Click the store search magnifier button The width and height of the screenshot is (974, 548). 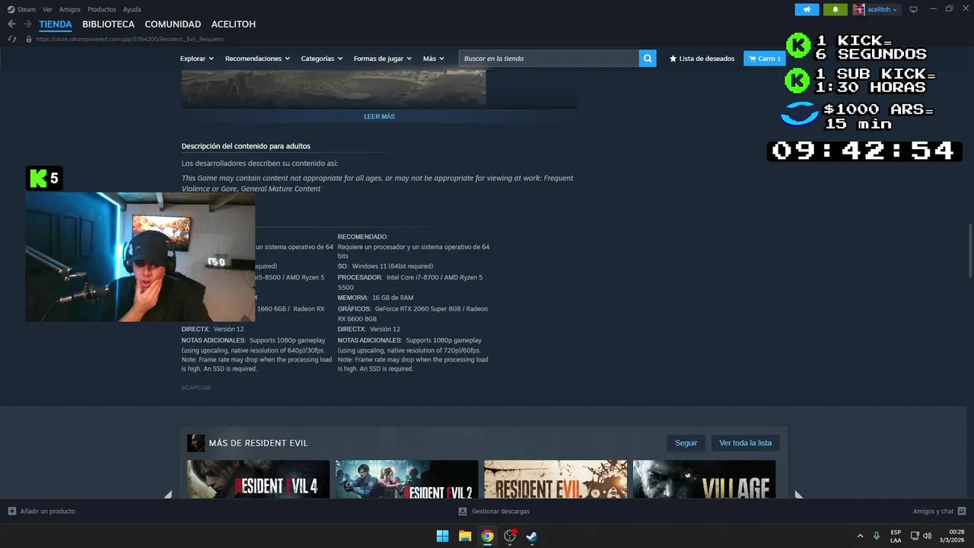pyautogui.click(x=648, y=59)
